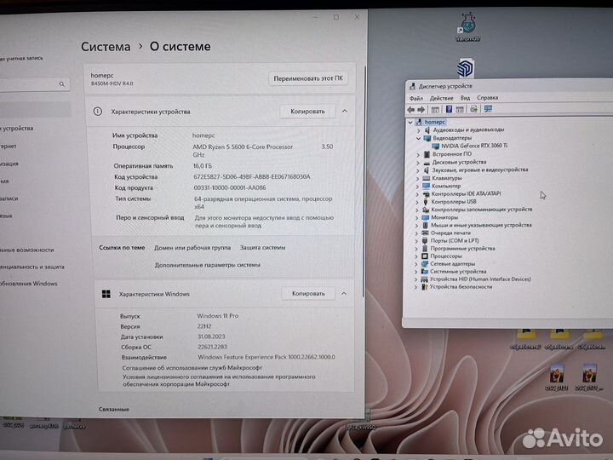
Task: Expand Аудиовходы и аудиовыходы node
Action: pyautogui.click(x=418, y=130)
